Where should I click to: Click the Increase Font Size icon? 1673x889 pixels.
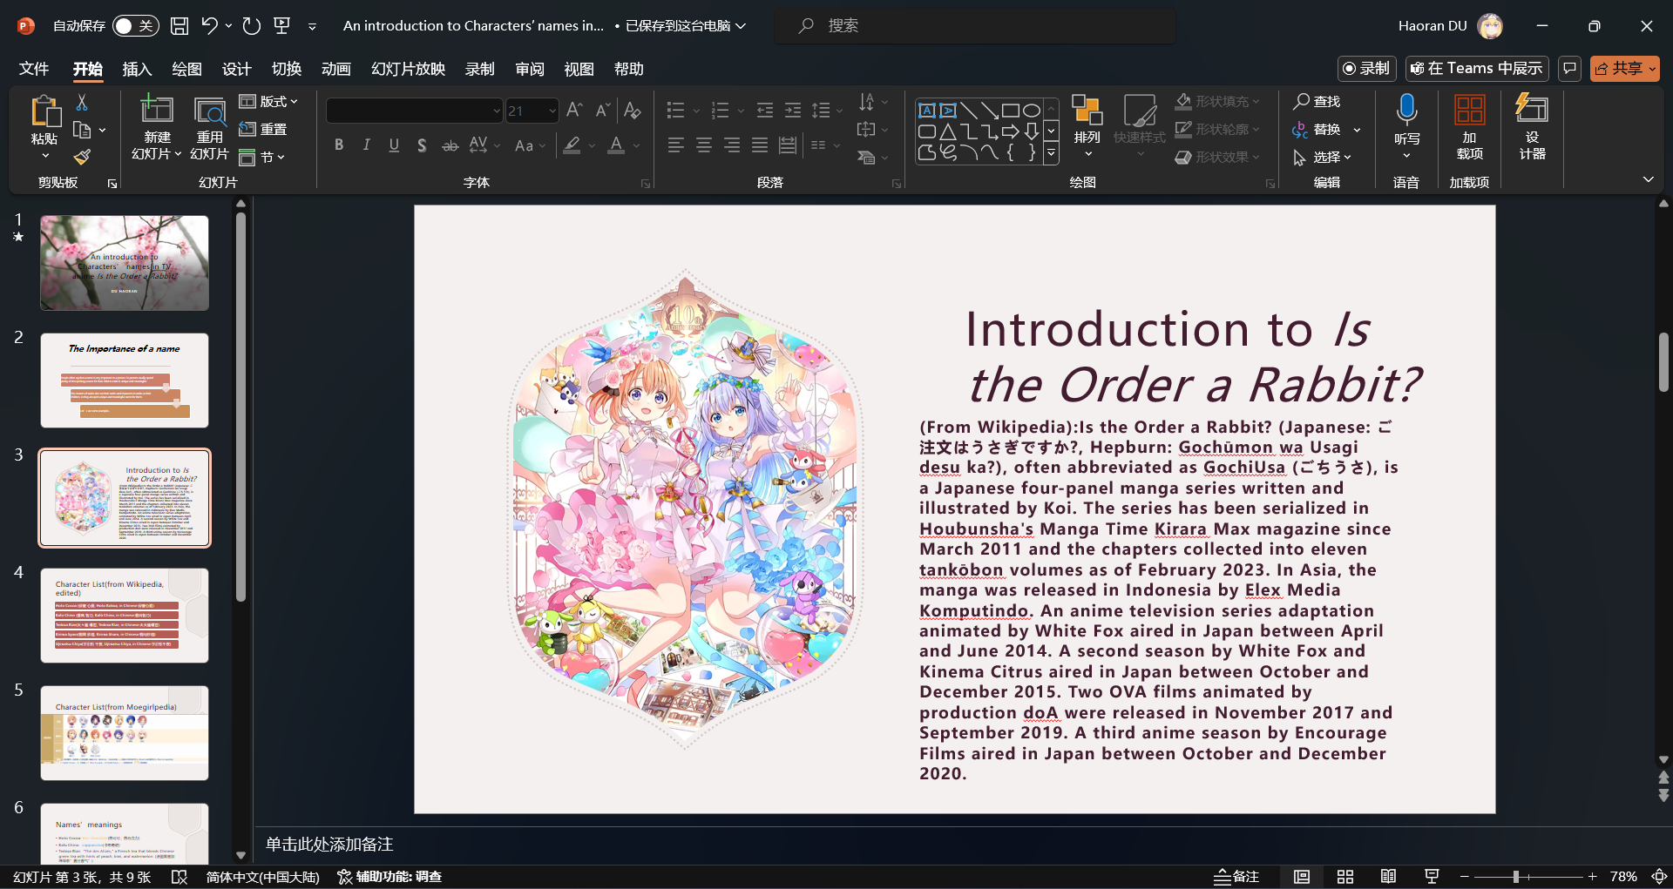[x=574, y=110]
